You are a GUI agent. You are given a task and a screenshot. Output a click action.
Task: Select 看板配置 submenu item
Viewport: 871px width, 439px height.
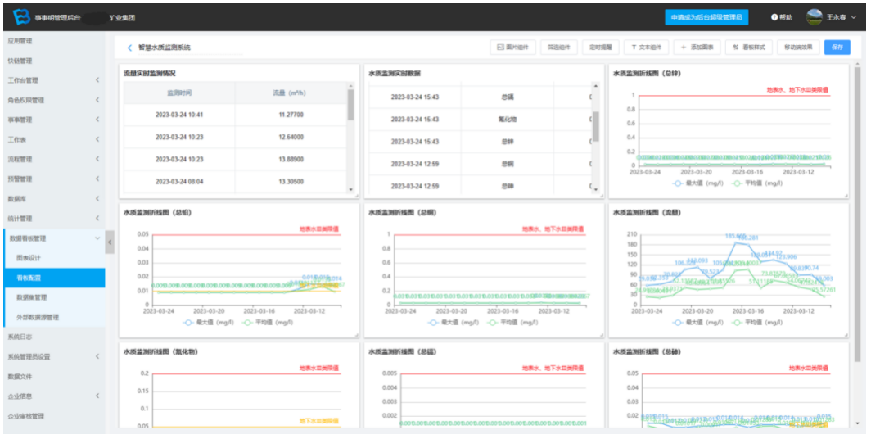click(54, 278)
